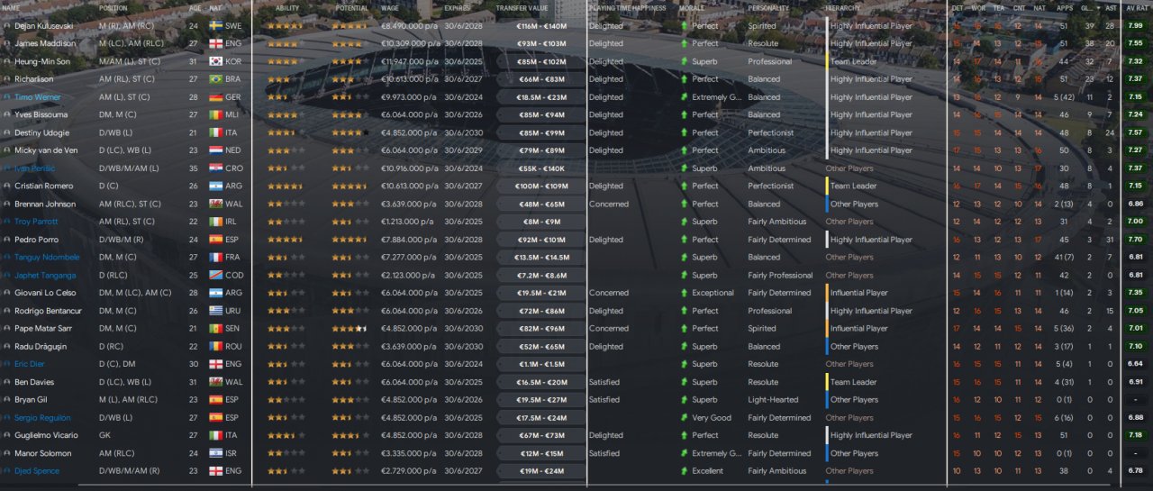Sort the table by Transfer Value header
The width and height of the screenshot is (1153, 491).
tap(522, 8)
